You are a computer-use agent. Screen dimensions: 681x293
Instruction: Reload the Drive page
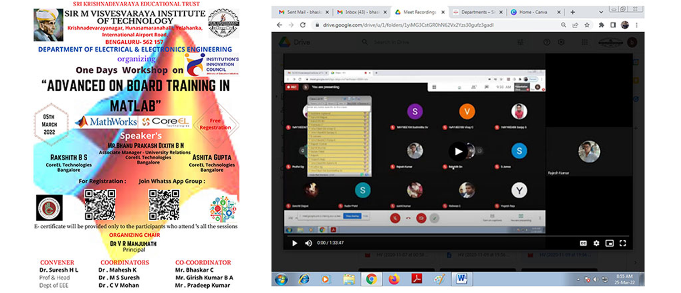click(303, 25)
